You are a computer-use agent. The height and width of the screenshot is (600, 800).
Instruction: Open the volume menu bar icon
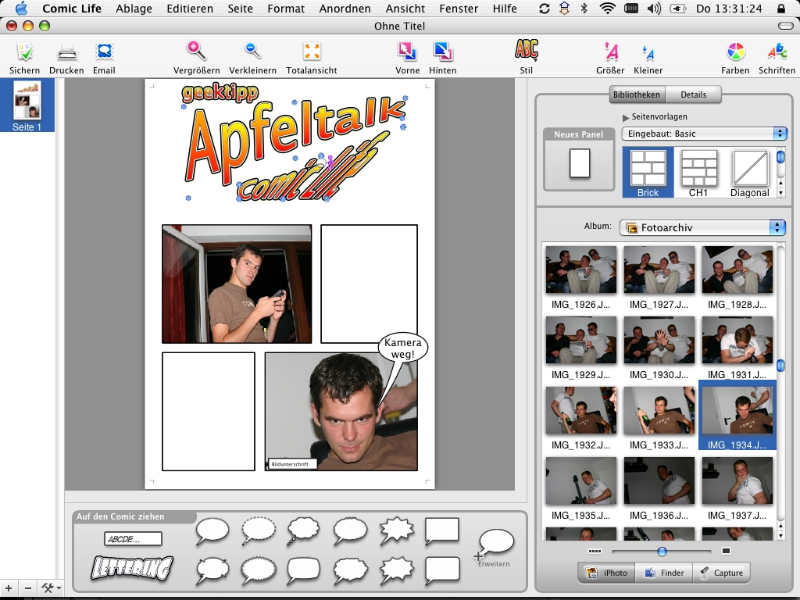pyautogui.click(x=654, y=8)
